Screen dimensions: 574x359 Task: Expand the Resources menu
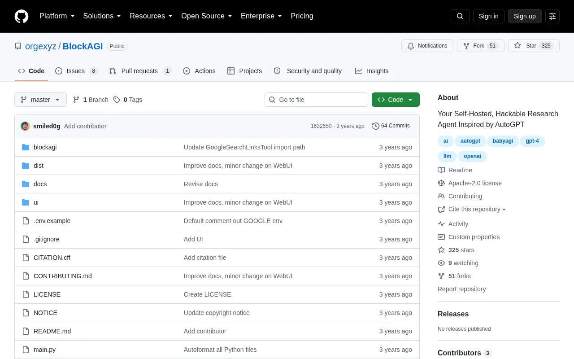coord(151,16)
